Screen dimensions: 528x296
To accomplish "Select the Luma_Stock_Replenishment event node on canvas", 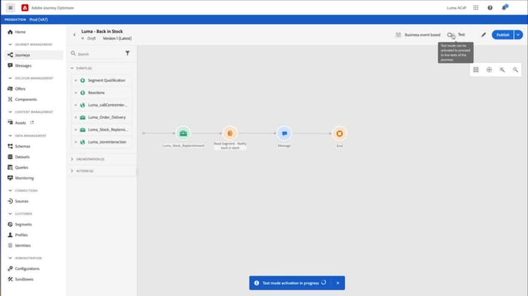I will coord(183,133).
